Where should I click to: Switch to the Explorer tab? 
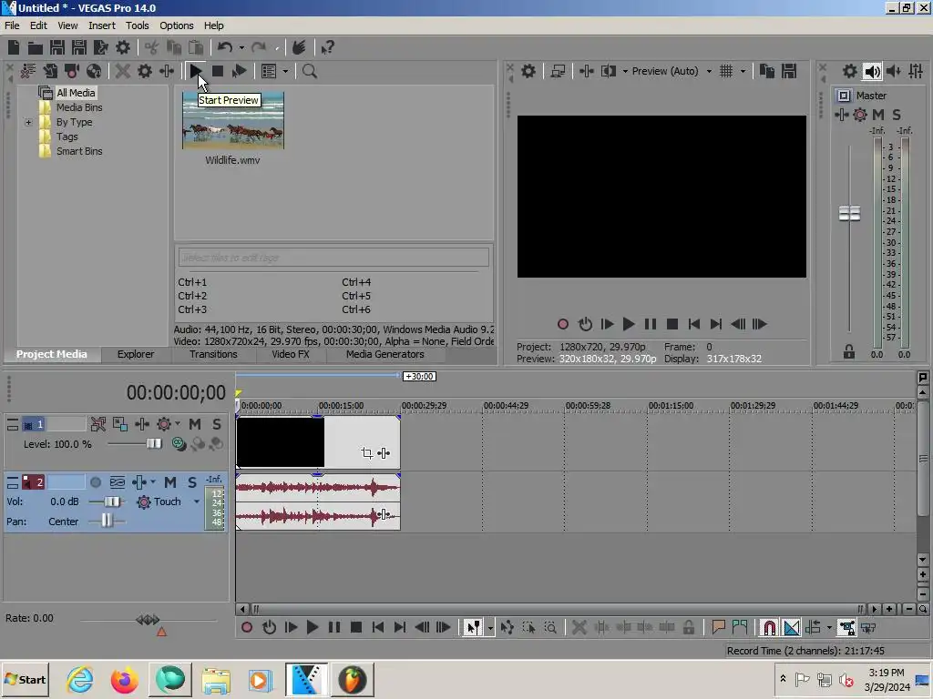click(x=136, y=354)
